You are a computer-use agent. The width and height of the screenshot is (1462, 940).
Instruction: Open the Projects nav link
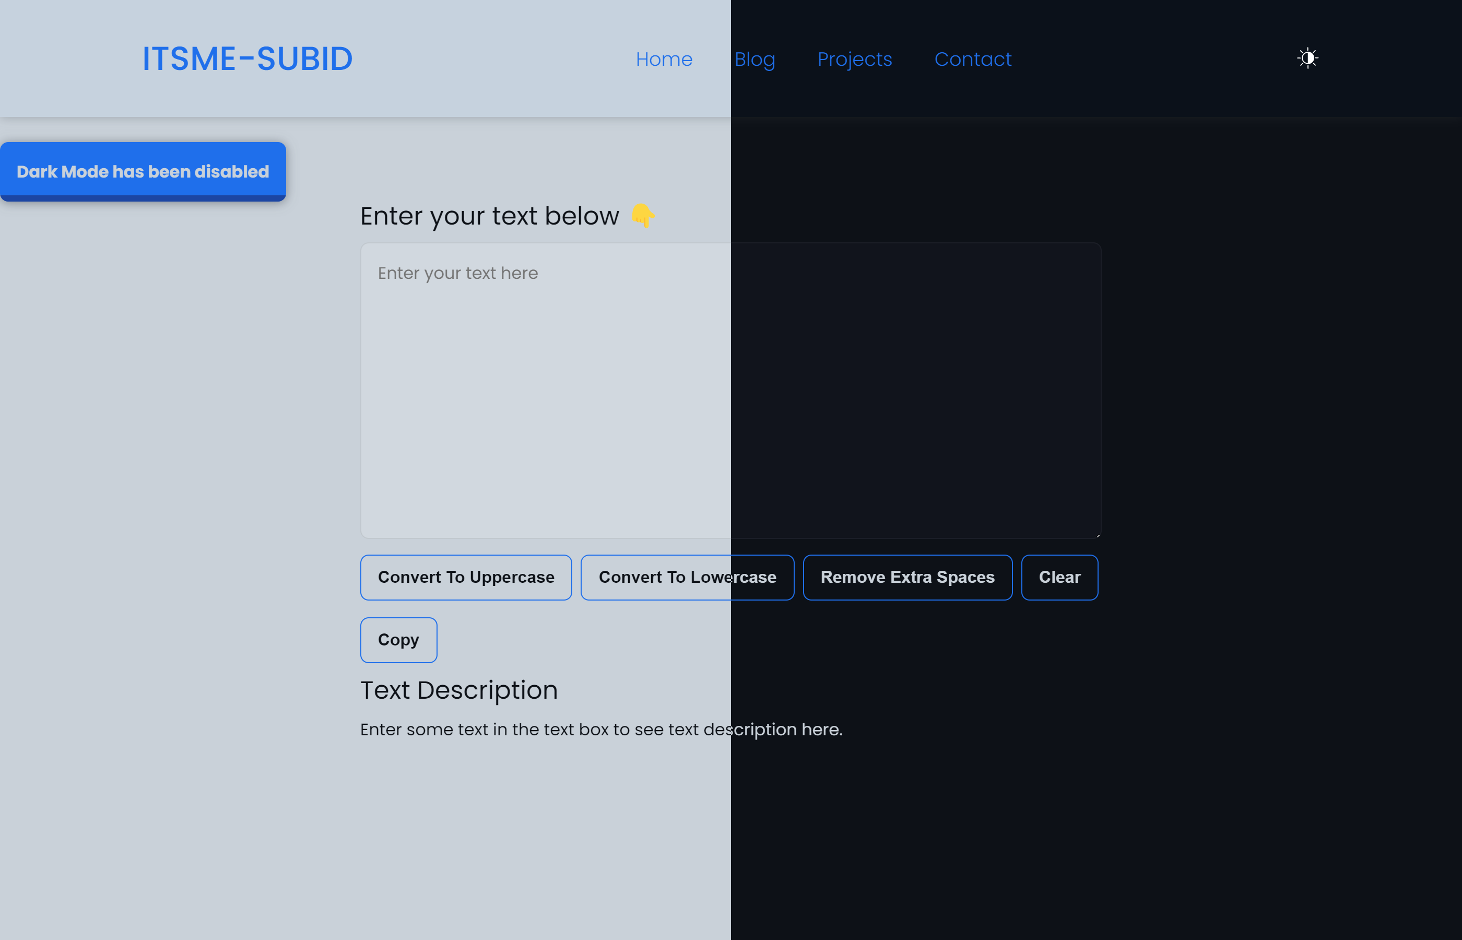[854, 59]
